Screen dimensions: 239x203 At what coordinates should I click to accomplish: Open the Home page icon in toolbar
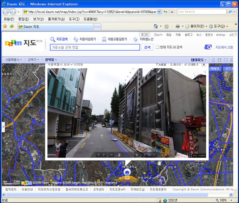pos(156,26)
